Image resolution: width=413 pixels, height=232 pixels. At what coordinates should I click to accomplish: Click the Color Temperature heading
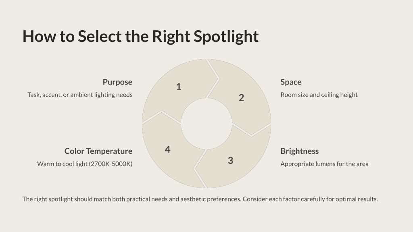pyautogui.click(x=98, y=151)
